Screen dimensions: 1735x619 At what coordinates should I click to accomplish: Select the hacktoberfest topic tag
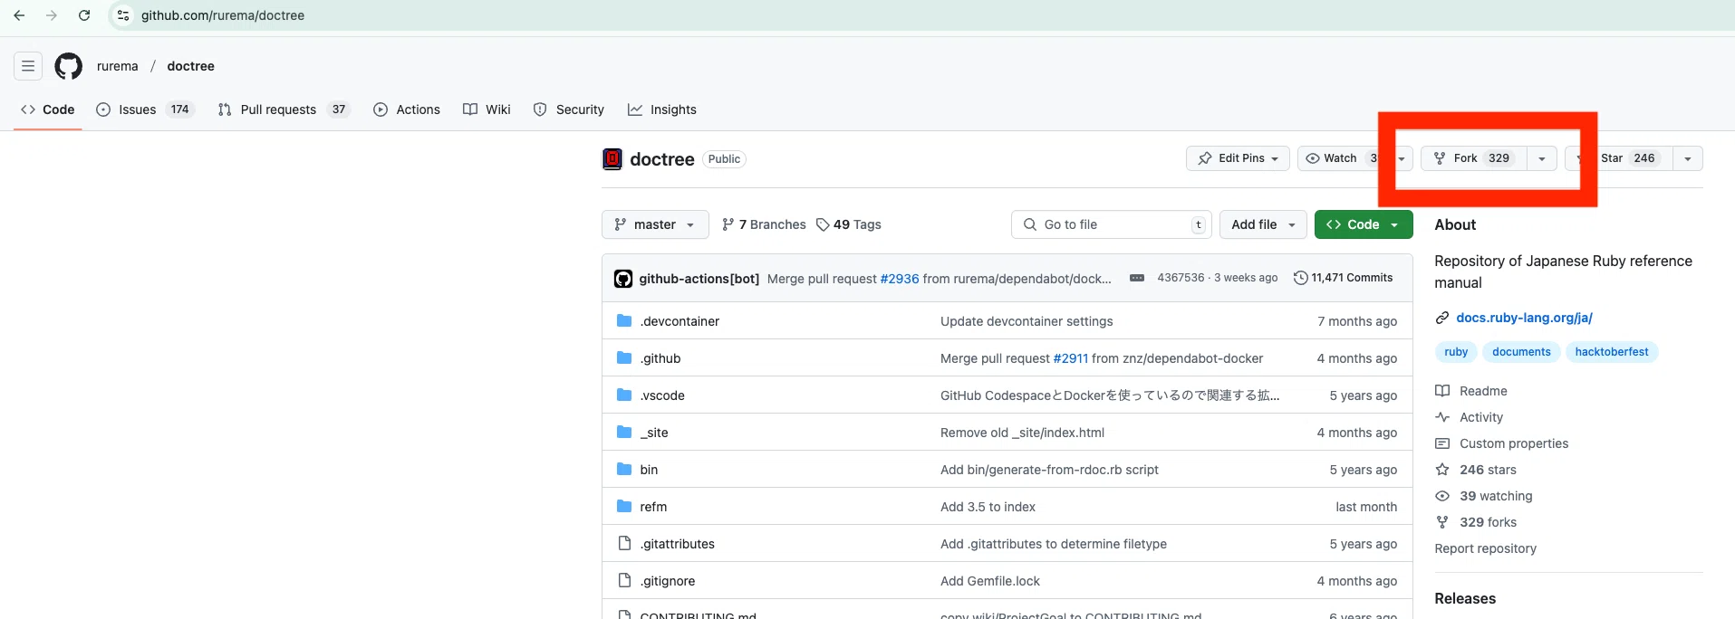1612,352
